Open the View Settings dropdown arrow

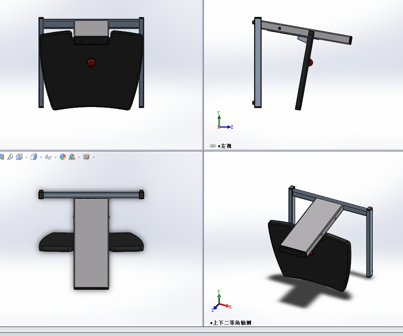coord(93,157)
